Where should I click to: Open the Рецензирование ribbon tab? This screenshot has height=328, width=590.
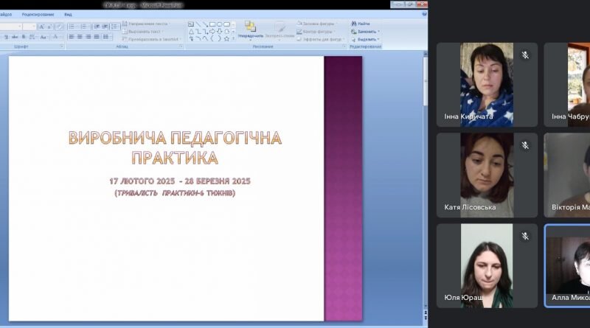[x=38, y=14]
